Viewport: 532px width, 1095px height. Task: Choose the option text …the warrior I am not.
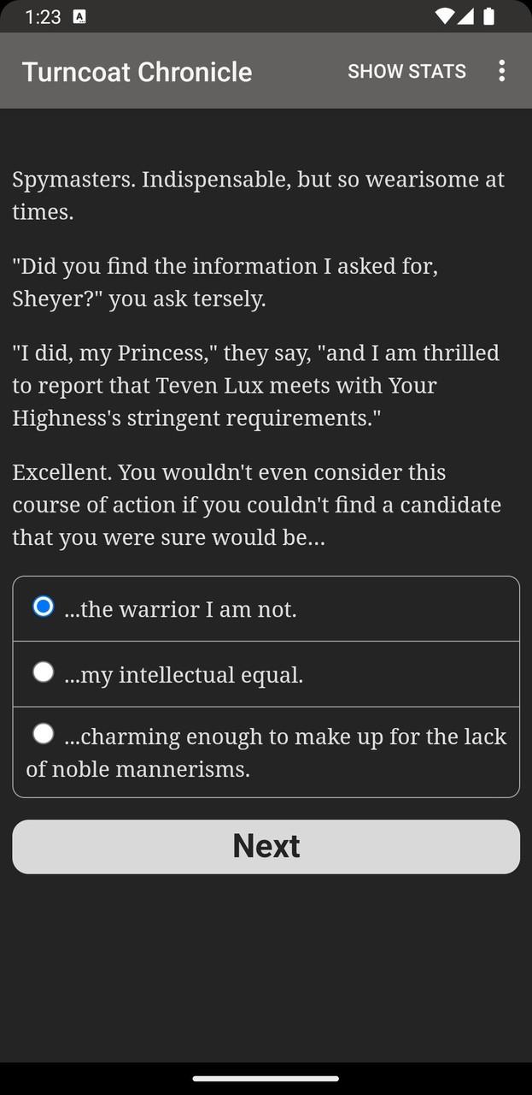[x=181, y=609]
